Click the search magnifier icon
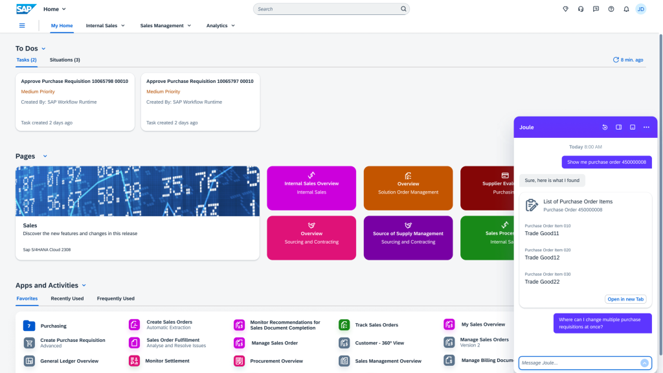 [x=403, y=9]
